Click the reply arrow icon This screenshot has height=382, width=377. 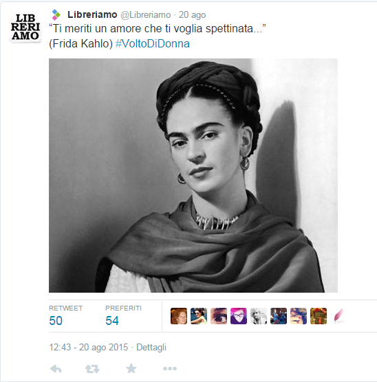pos(56,369)
